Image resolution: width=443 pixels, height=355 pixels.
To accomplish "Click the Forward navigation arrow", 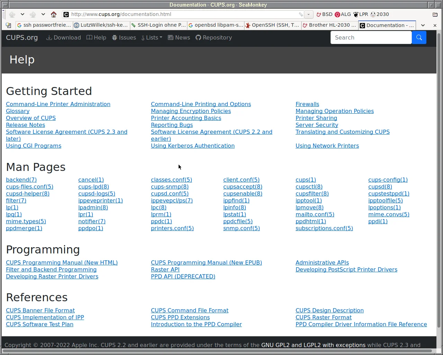I will (33, 14).
